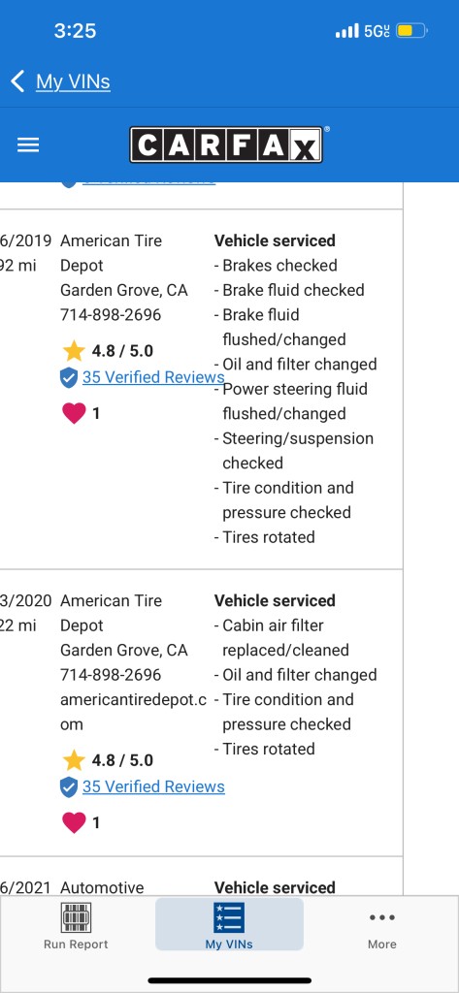Tap the CARFAX logo
Viewport: 459px width, 993px height.
pyautogui.click(x=226, y=145)
